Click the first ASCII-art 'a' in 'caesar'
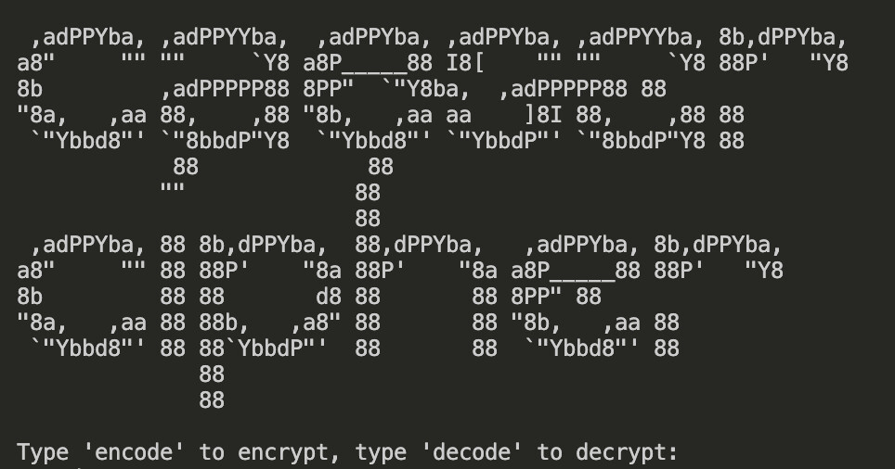 [x=225, y=88]
